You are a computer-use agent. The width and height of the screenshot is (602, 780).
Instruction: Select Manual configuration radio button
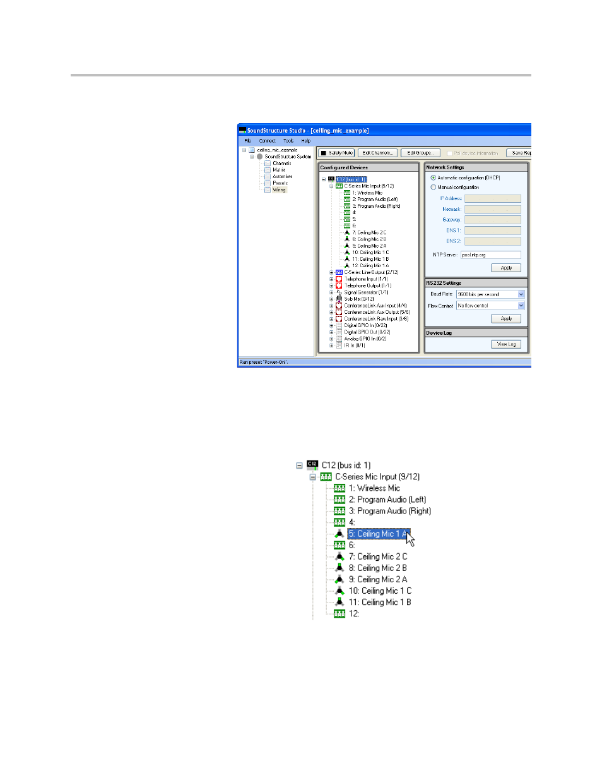433,187
